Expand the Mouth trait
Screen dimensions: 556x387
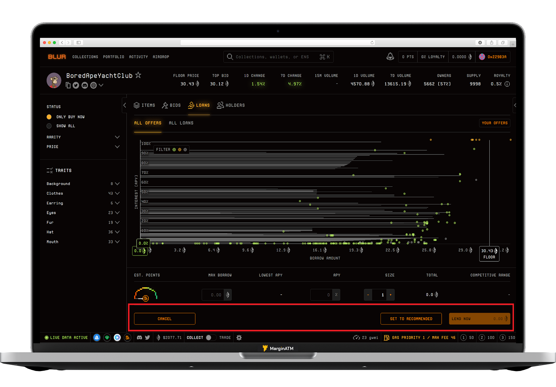(83, 242)
